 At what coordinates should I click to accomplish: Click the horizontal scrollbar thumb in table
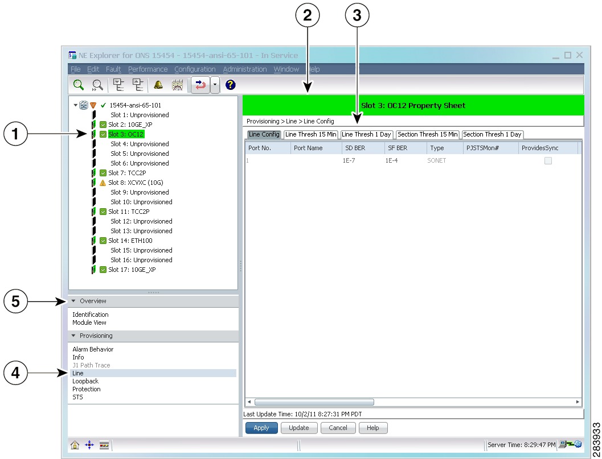coord(314,402)
